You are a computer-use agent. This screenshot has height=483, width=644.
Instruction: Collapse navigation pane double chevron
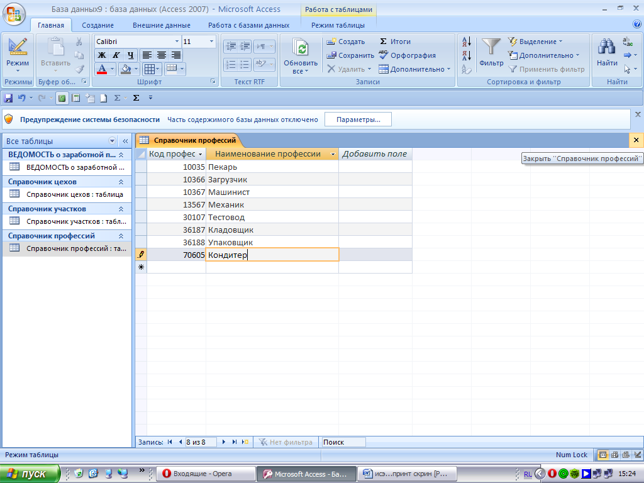point(125,141)
